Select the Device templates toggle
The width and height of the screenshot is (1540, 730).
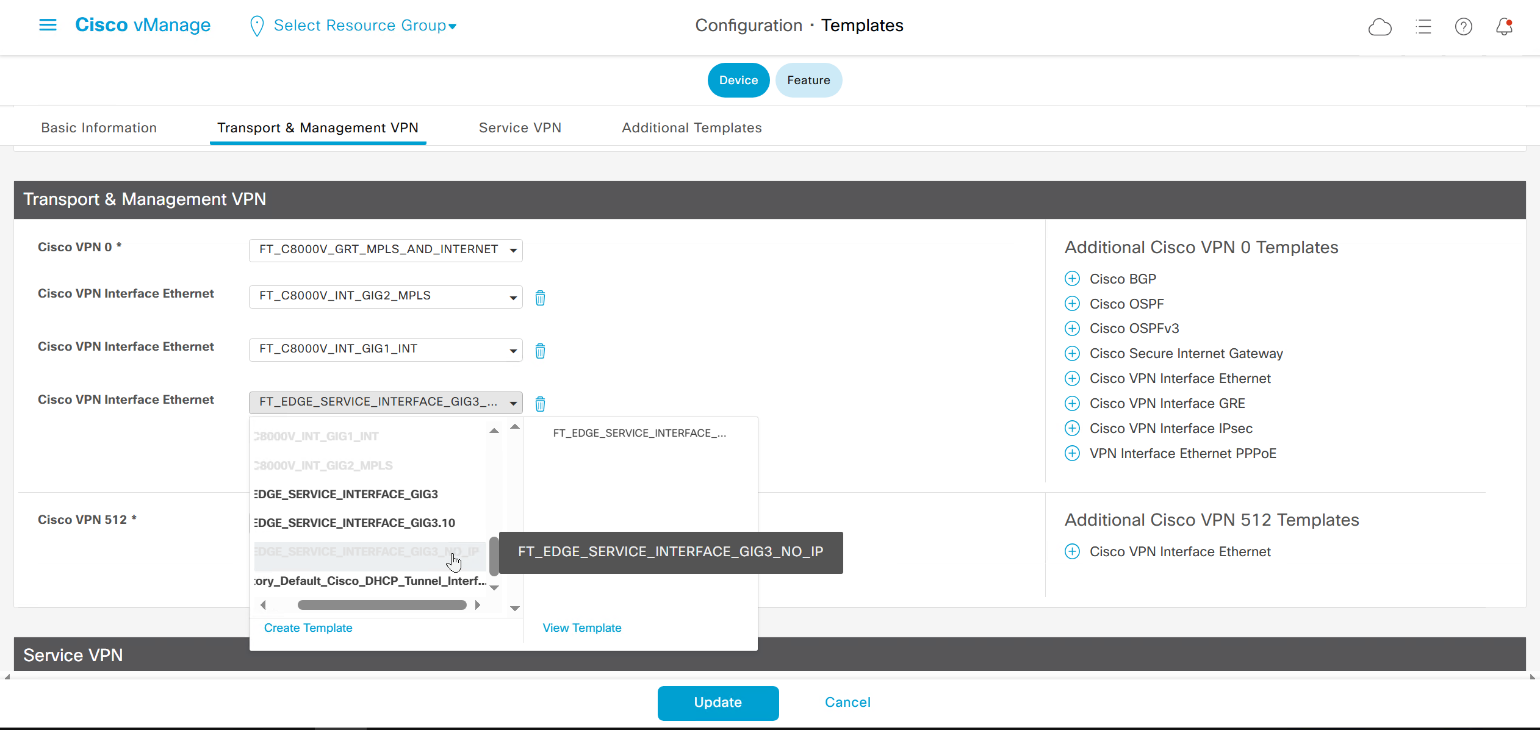[738, 80]
